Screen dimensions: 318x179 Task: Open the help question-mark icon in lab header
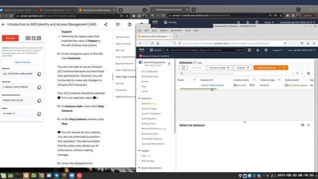130,24
